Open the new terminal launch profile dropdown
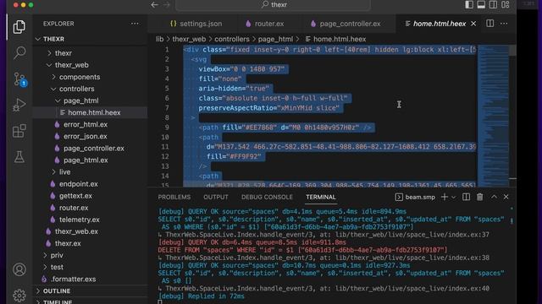Image resolution: width=542 pixels, height=304 pixels. click(454, 197)
